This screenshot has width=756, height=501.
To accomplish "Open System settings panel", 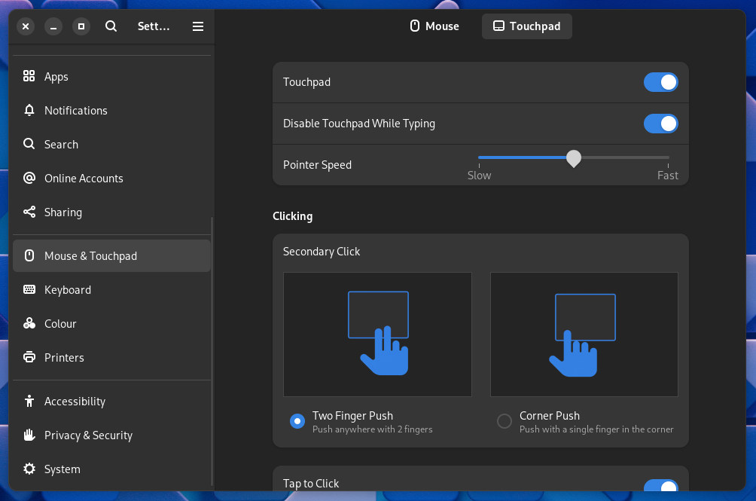I will tap(112, 469).
